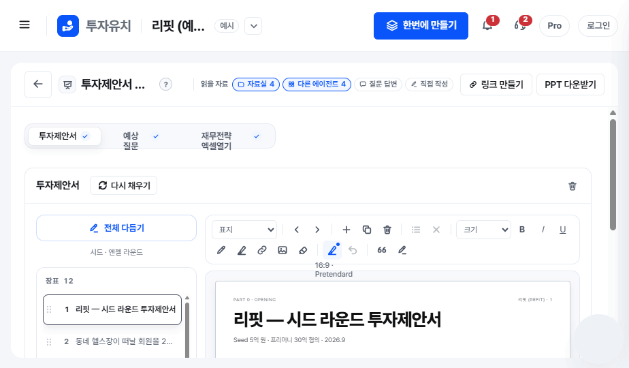629x368 pixels.
Task: Click the 시드 · 엔젤 라운드 label
Action: (116, 252)
